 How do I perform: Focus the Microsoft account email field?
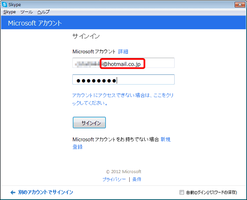click(123, 63)
